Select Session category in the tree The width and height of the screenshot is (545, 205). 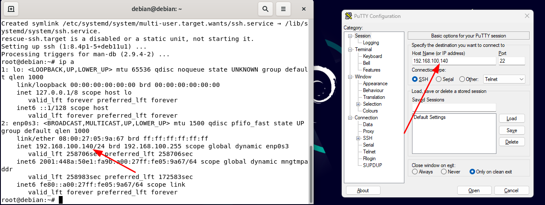(x=363, y=36)
